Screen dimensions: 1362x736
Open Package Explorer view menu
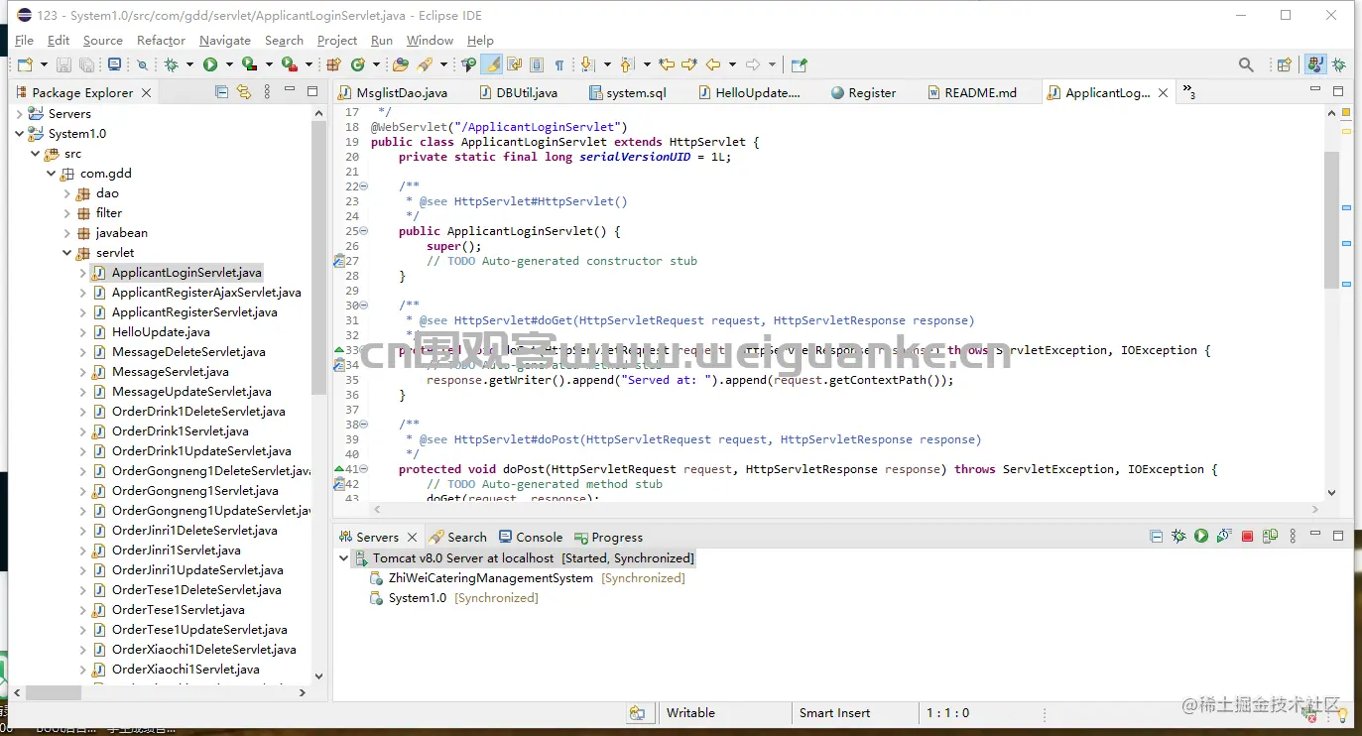pyautogui.click(x=267, y=92)
